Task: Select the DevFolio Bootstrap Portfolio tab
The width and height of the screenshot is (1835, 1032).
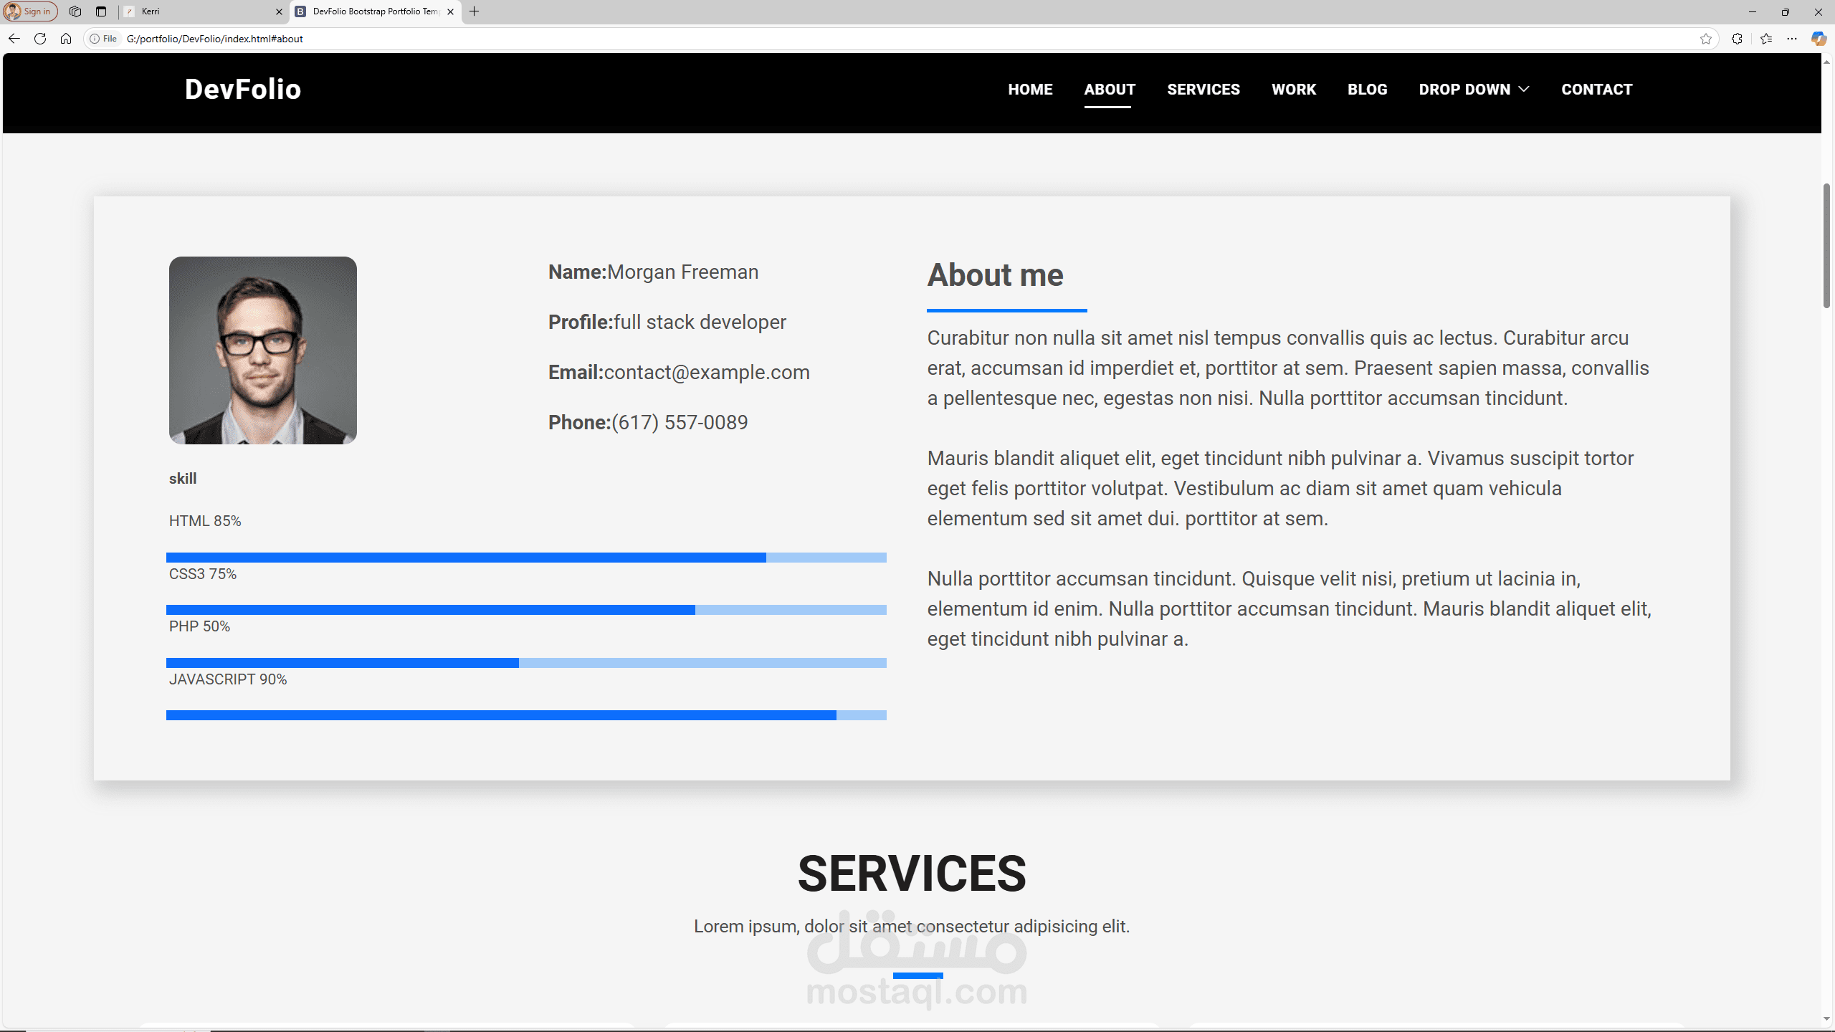Action: 376,11
